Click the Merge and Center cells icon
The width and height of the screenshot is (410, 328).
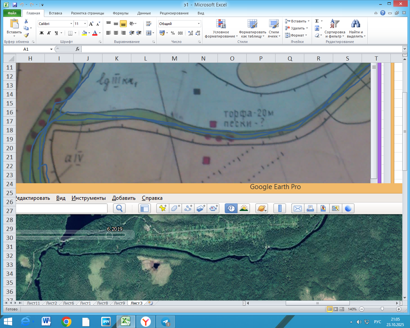click(x=149, y=33)
